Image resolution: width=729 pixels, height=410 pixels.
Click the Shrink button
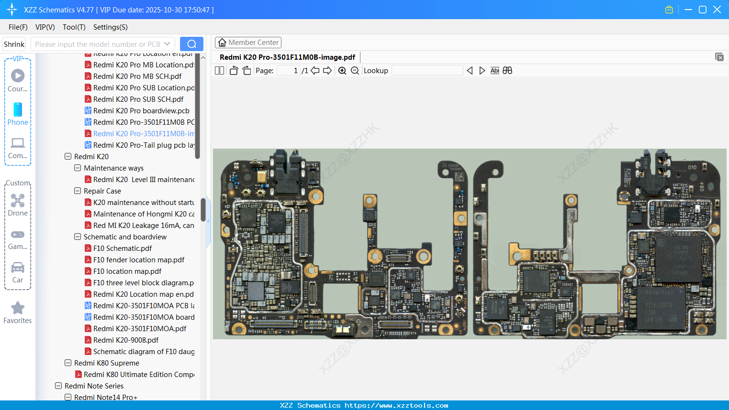(14, 43)
